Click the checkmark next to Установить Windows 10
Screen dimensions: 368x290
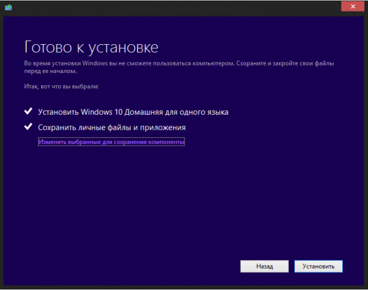coord(28,111)
